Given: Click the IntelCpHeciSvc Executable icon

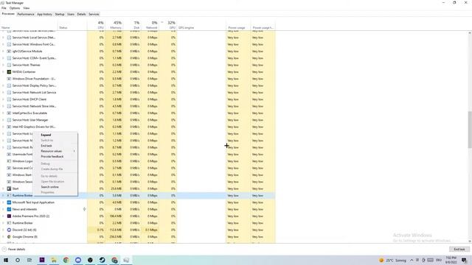Looking at the screenshot, I should (9, 113).
